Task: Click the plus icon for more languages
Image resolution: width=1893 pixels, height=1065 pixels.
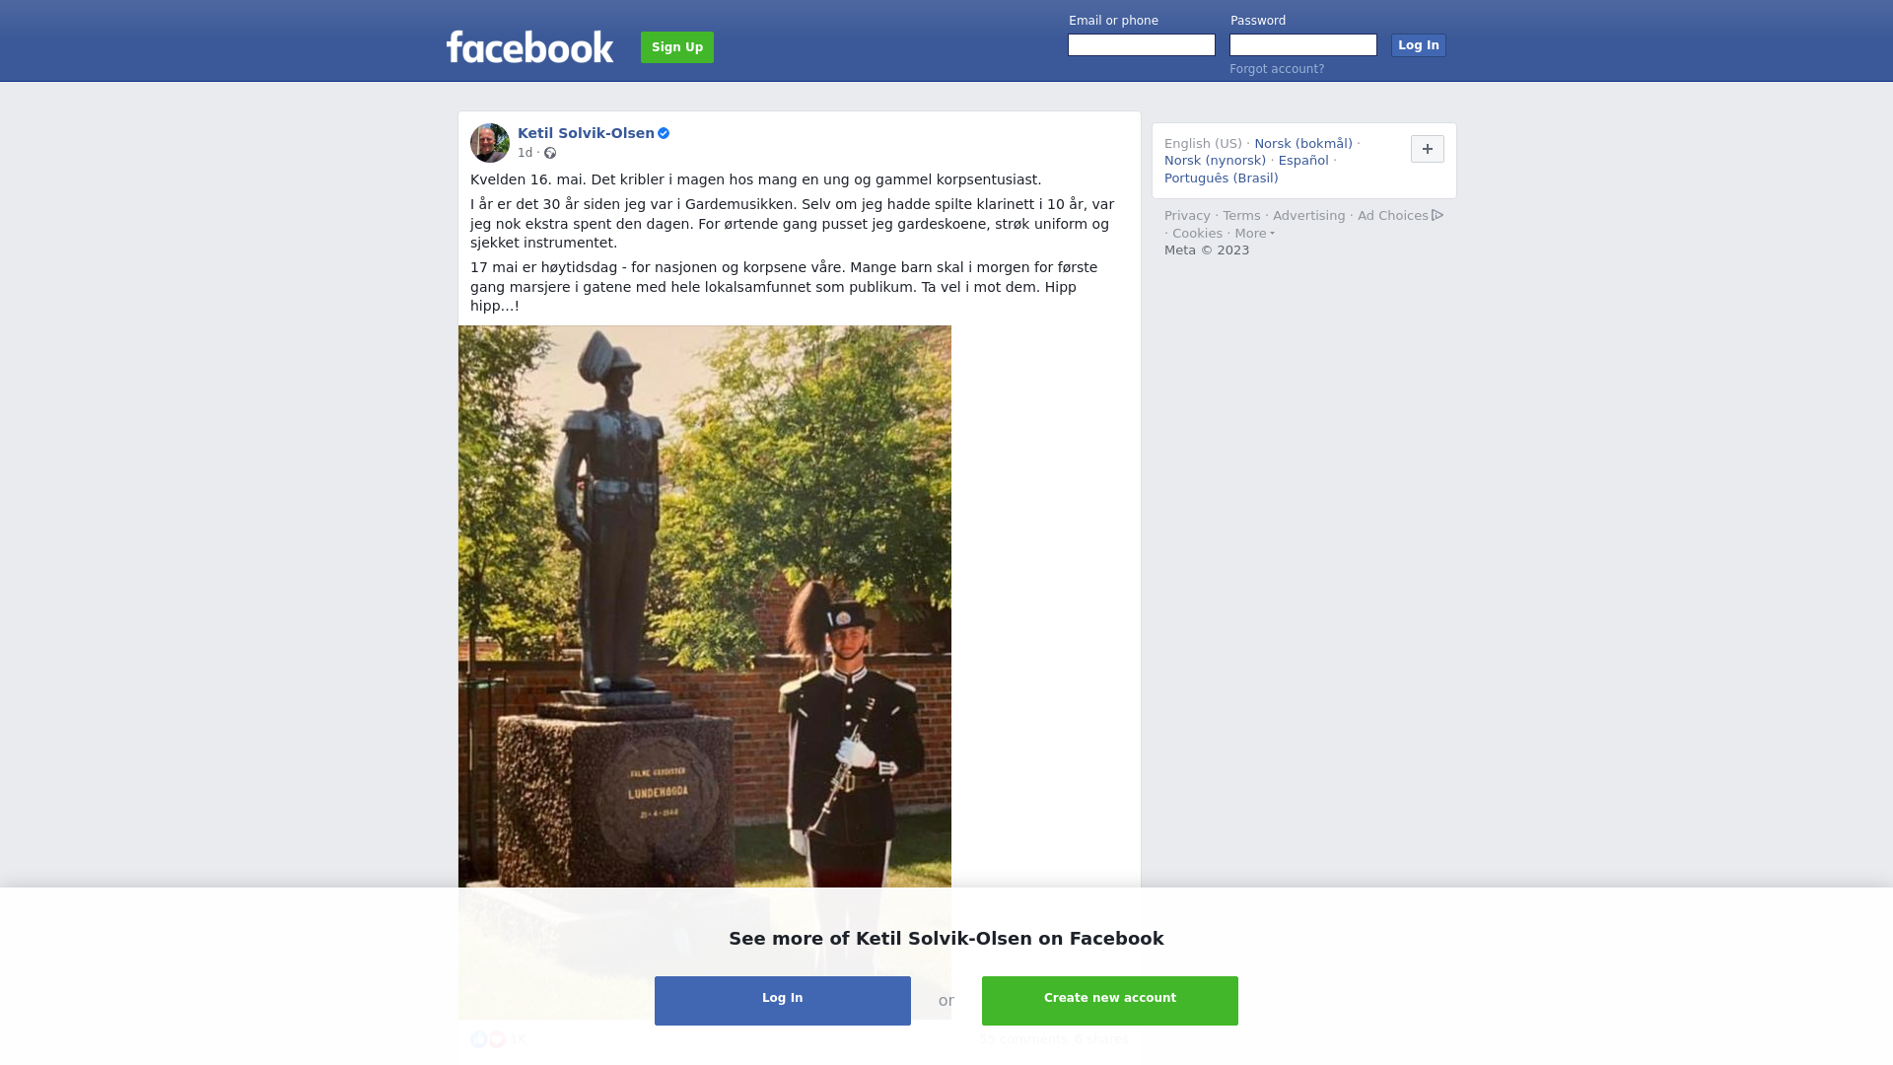Action: (x=1428, y=149)
